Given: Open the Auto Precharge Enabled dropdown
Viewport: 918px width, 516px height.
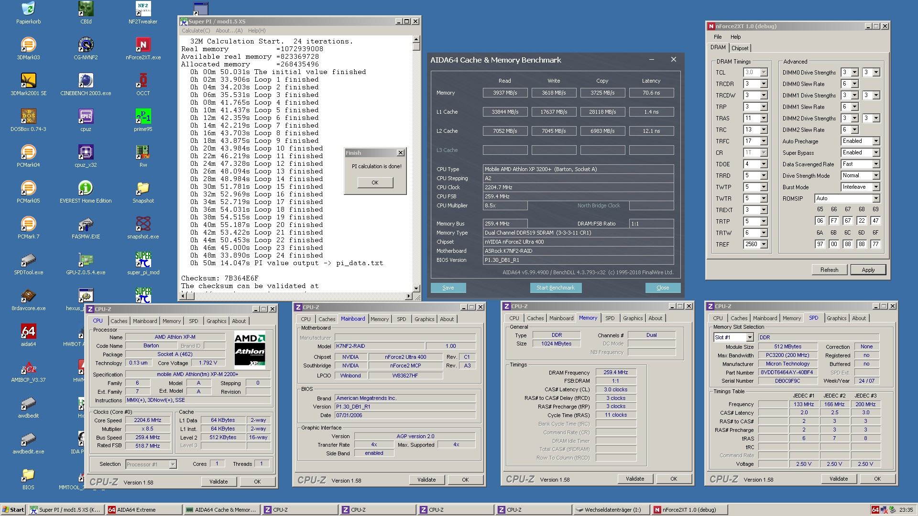Looking at the screenshot, I should [876, 141].
